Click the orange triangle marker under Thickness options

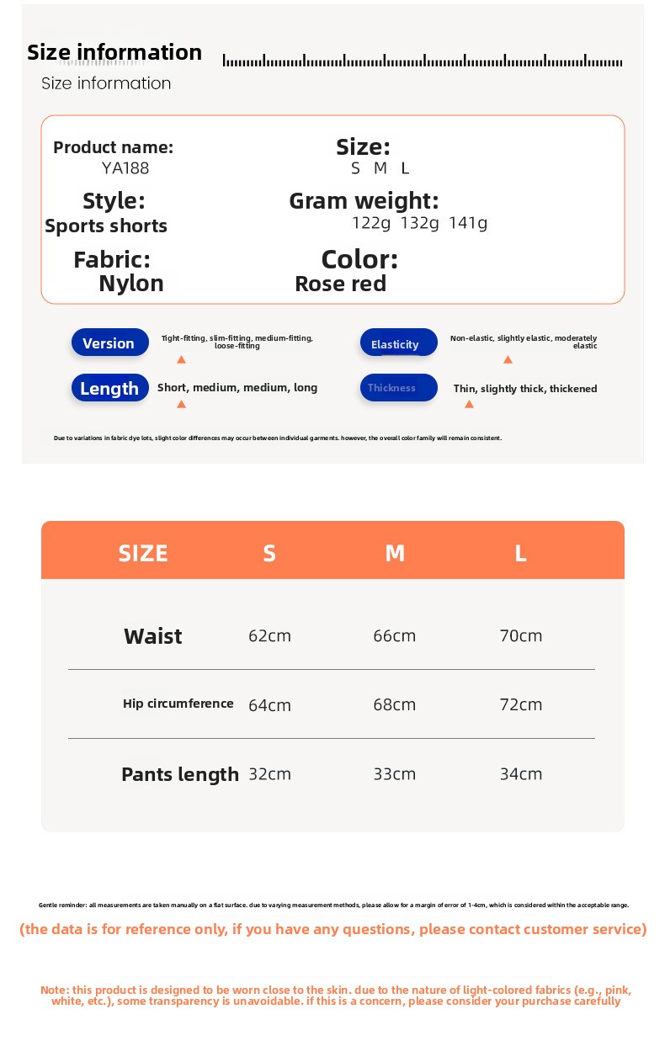[x=469, y=404]
